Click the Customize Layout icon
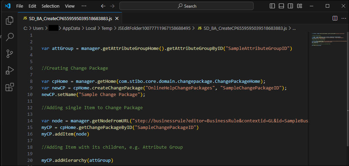This screenshot has width=349, height=166. coord(309,6)
